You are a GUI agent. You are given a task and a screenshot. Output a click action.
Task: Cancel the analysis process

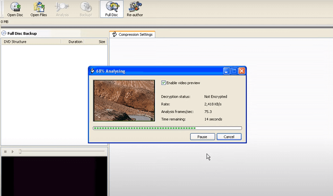[229, 137]
